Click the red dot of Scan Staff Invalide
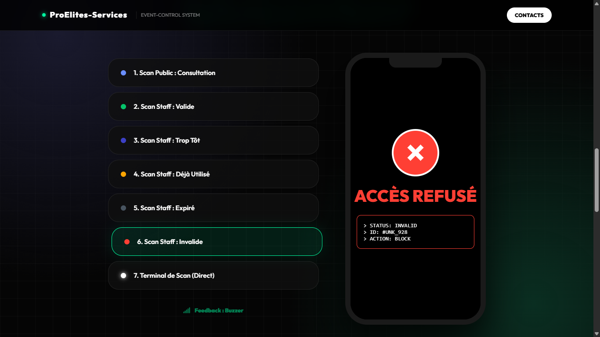600x337 pixels. pos(127,242)
